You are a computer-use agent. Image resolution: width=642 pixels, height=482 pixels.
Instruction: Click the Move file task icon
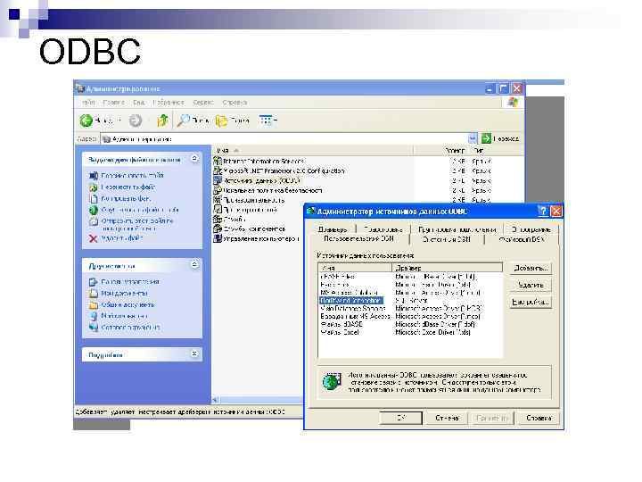pos(94,187)
